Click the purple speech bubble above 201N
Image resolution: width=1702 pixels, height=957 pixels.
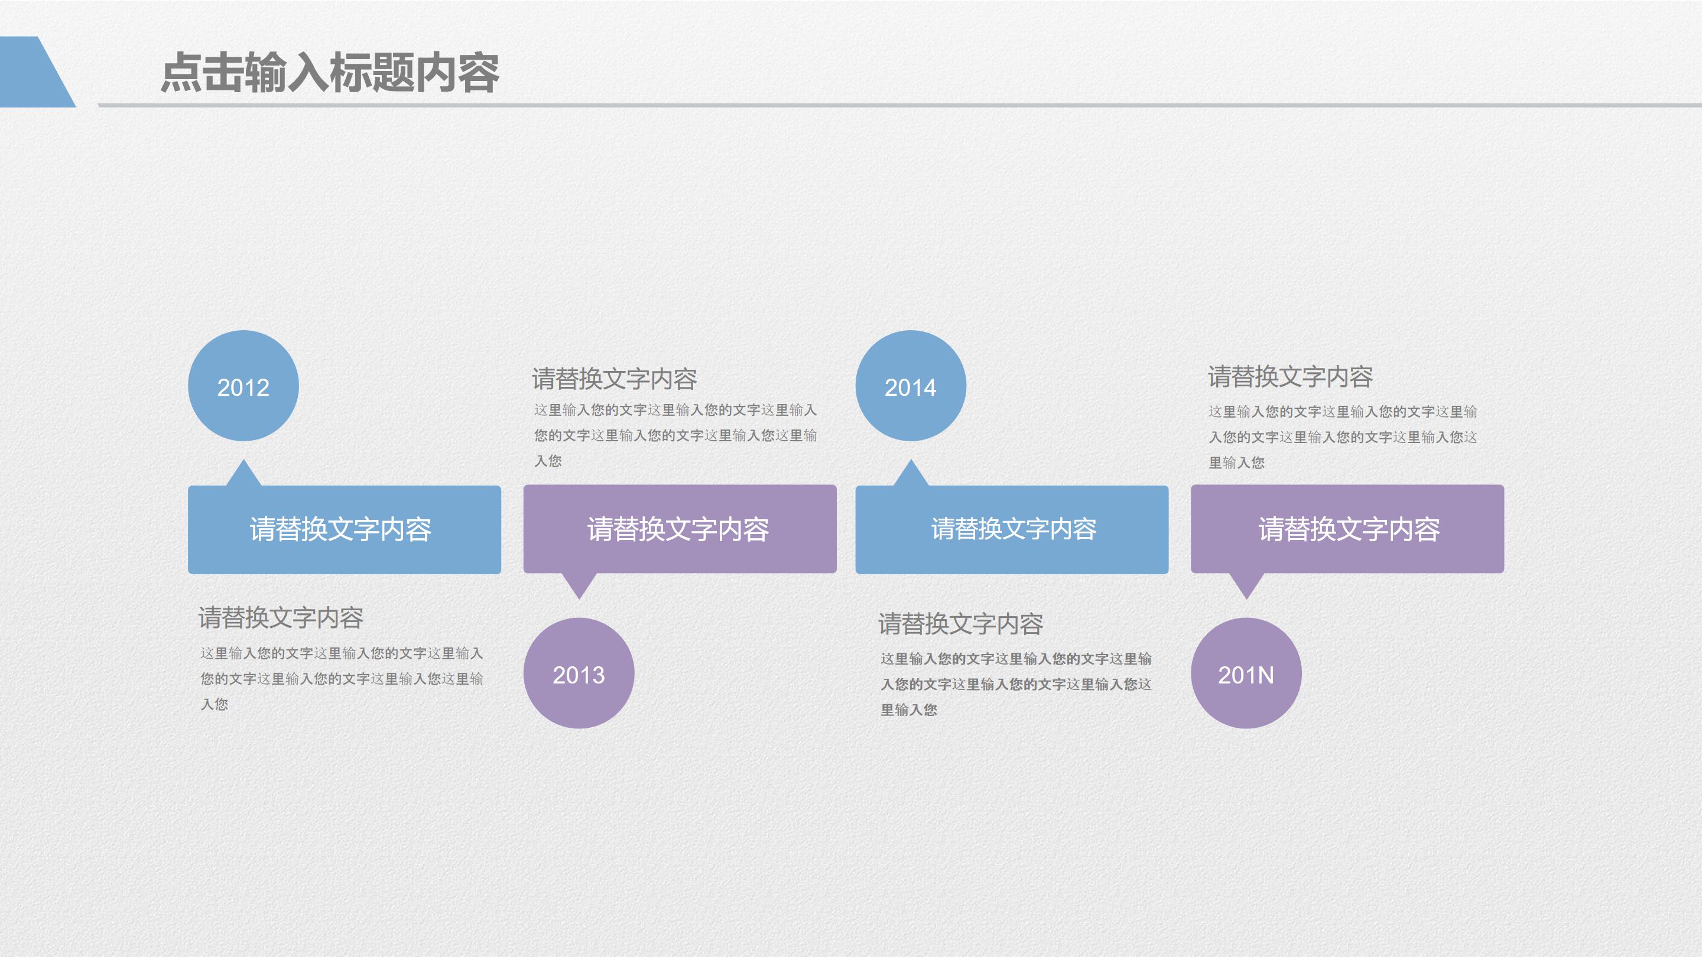(x=1349, y=528)
